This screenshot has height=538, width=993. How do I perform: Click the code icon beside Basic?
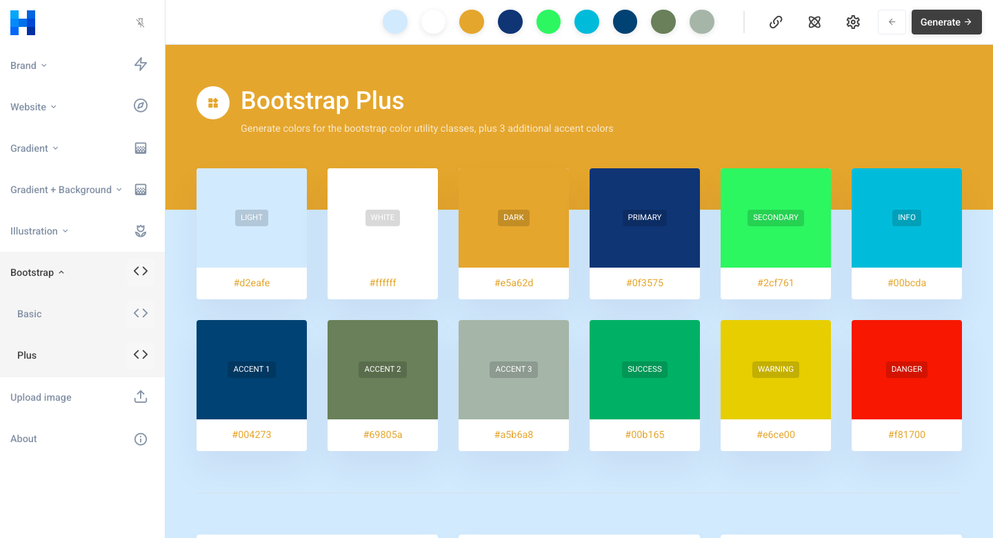[x=141, y=313]
